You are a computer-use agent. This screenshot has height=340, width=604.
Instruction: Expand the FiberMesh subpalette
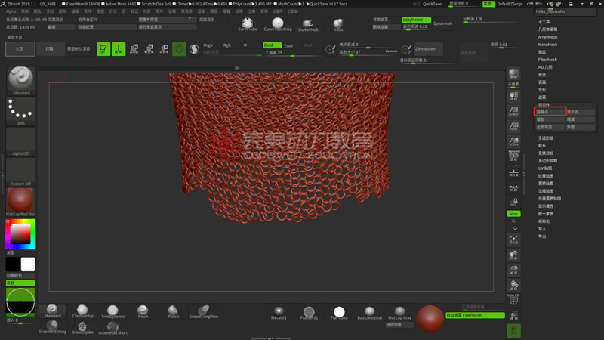[x=547, y=60]
